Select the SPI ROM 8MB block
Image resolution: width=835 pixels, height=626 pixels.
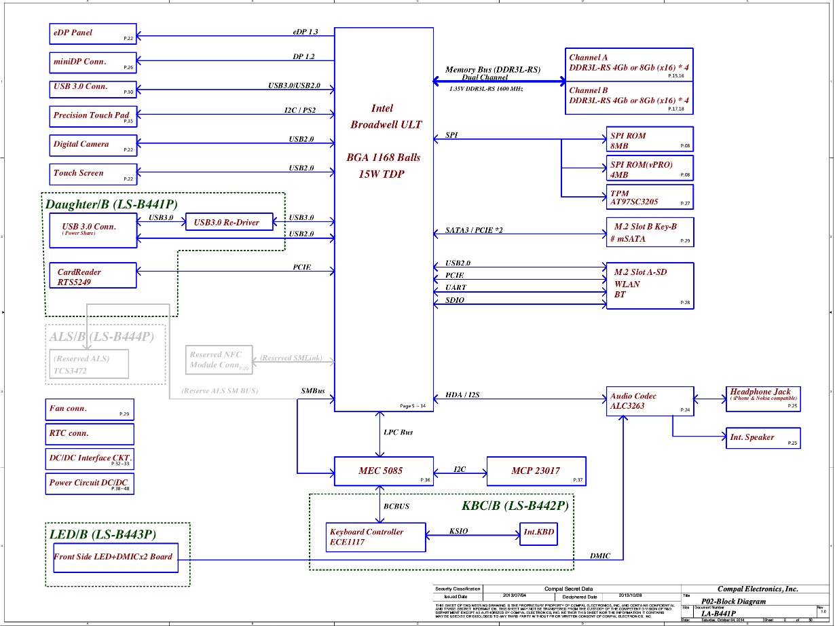pyautogui.click(x=650, y=140)
